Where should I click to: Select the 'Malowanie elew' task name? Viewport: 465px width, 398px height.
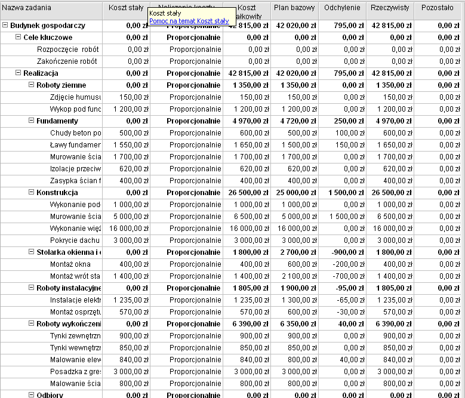pos(75,360)
